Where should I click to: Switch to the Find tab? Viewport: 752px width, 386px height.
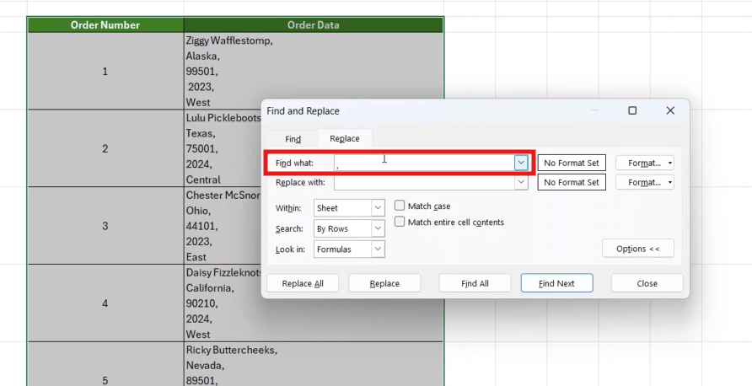293,138
